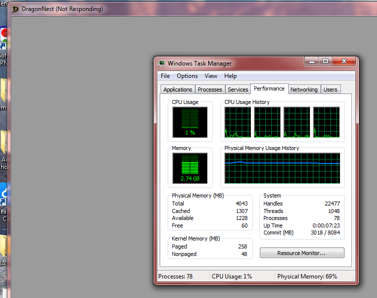Screen dimensions: 377x298
Task: Switch to the Services tab
Action: tap(238, 89)
